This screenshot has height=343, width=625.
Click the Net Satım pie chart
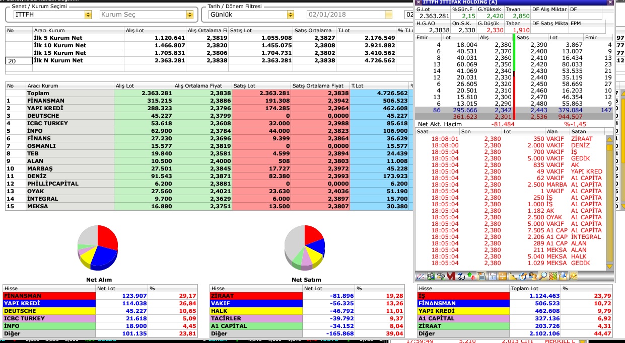click(x=304, y=247)
